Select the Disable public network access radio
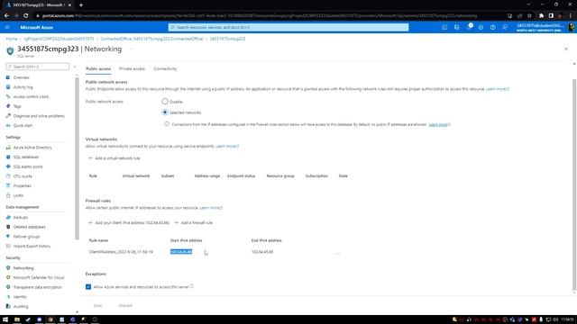 (x=165, y=102)
